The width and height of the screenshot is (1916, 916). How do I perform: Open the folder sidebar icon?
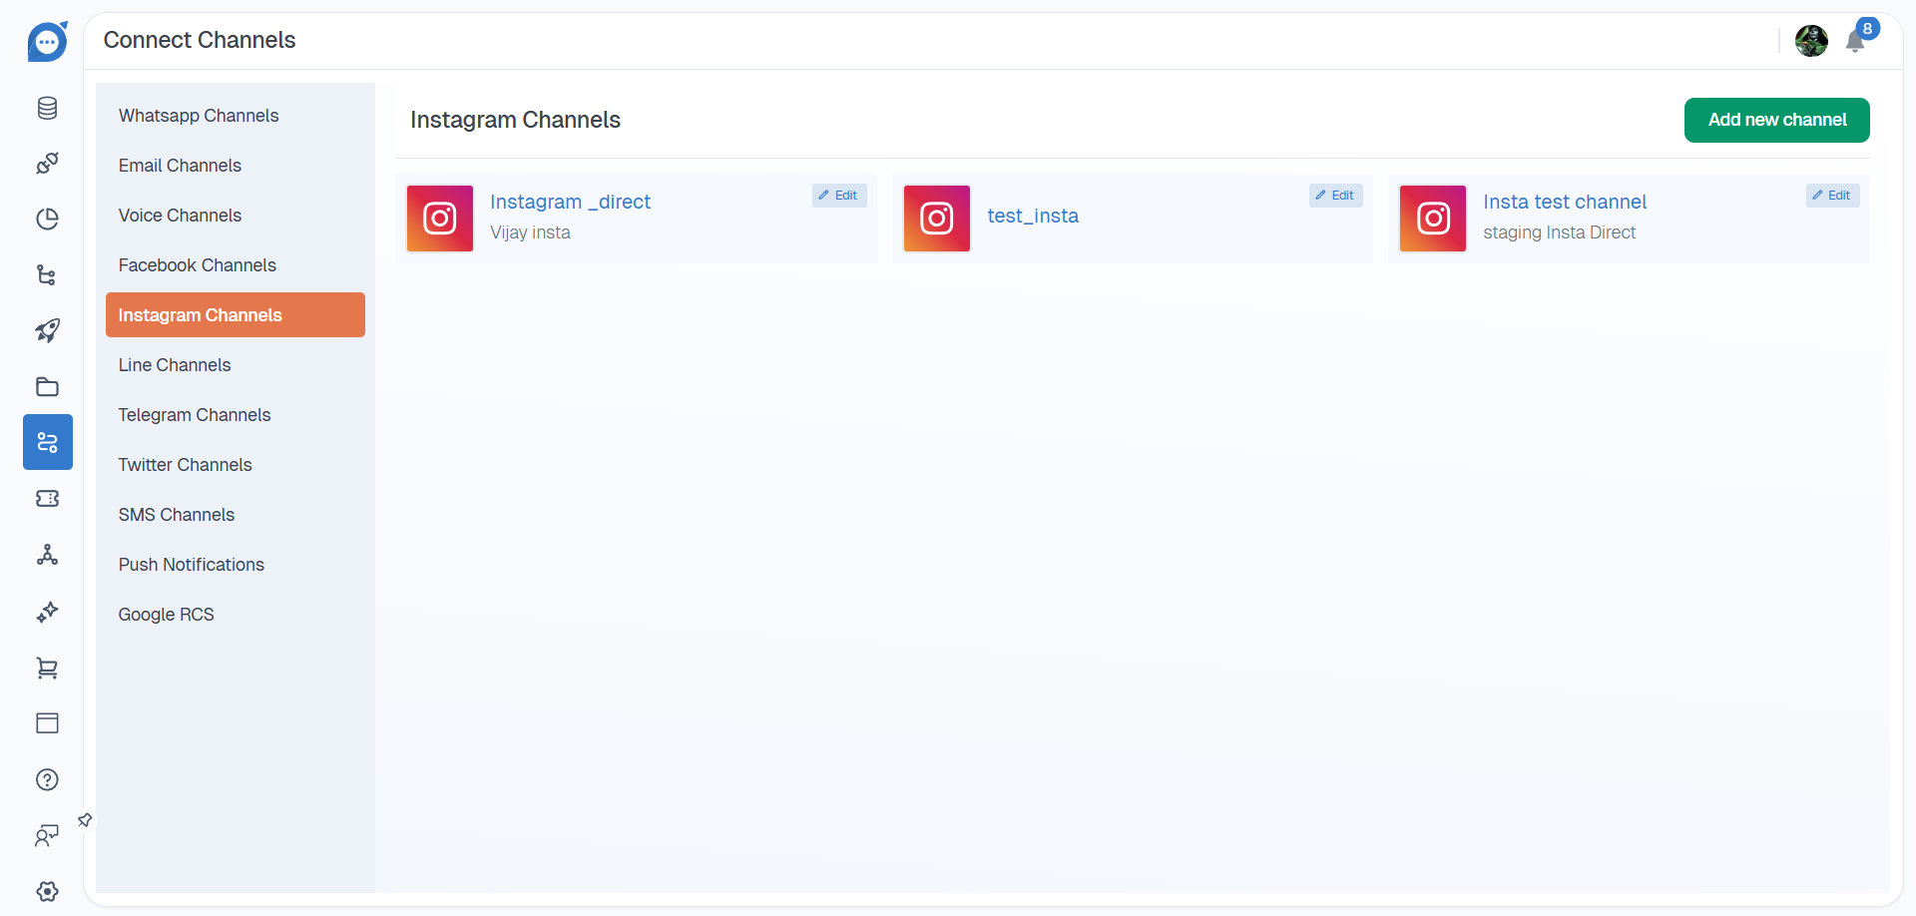coord(47,386)
